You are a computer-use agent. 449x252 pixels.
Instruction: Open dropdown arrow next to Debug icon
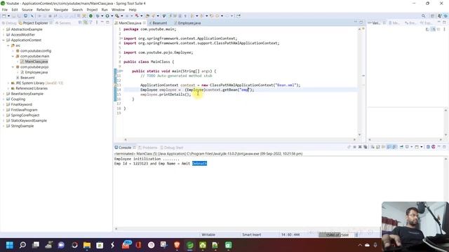click(x=102, y=16)
